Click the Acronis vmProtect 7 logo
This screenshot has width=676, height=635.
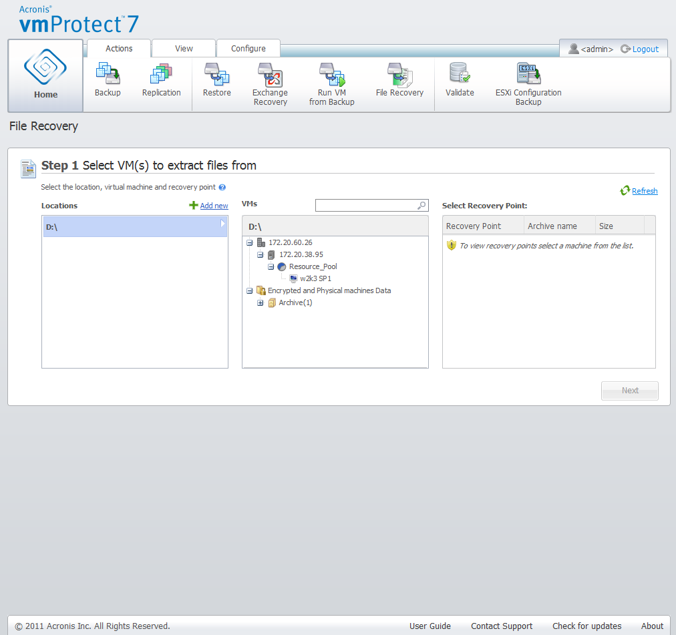point(79,20)
